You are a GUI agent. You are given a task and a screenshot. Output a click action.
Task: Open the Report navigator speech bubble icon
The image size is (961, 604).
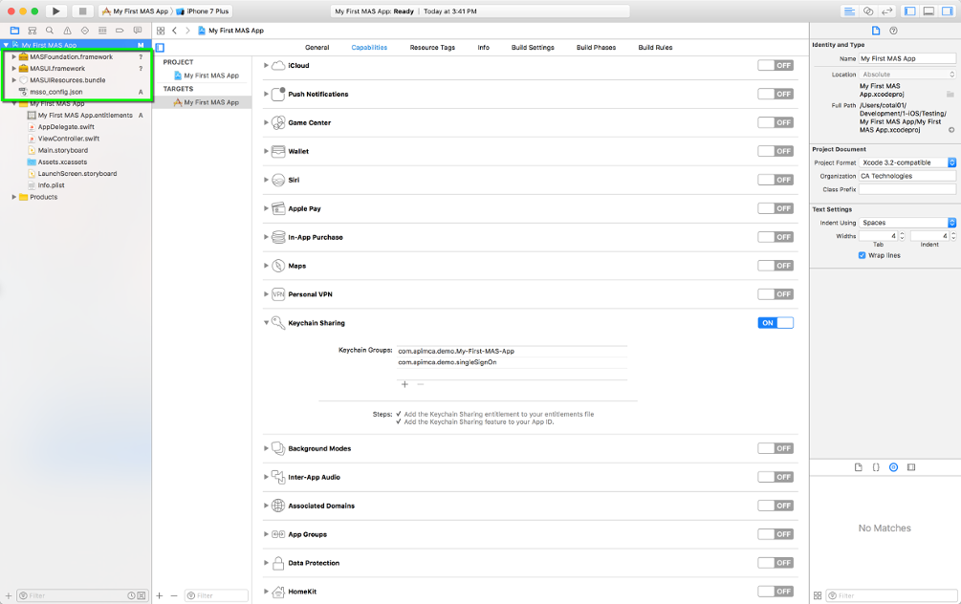tap(138, 30)
